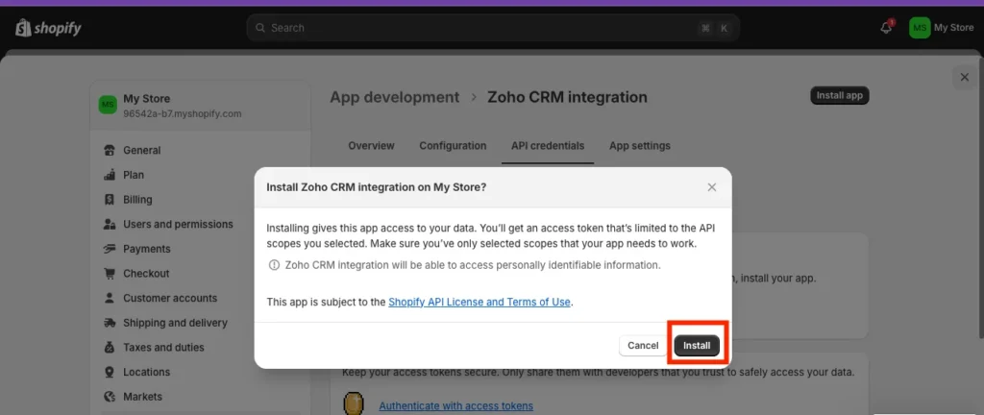The height and width of the screenshot is (415, 984).
Task: Open Shopify API License and Terms link
Action: coord(480,302)
